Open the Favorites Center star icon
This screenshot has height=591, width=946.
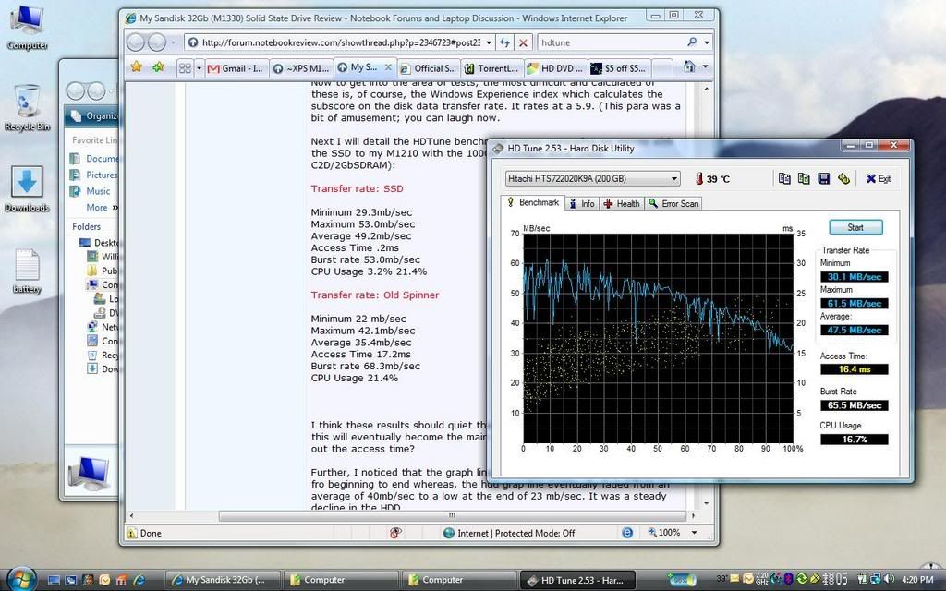[x=137, y=66]
